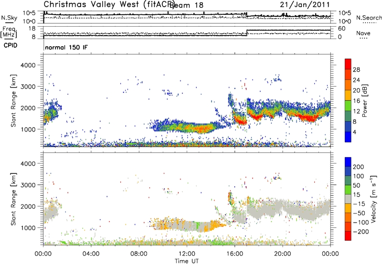Viewport: 382px width, 264px height.
Task: Select 'Slant Range [km]' label of power panel
Action: 13,101
